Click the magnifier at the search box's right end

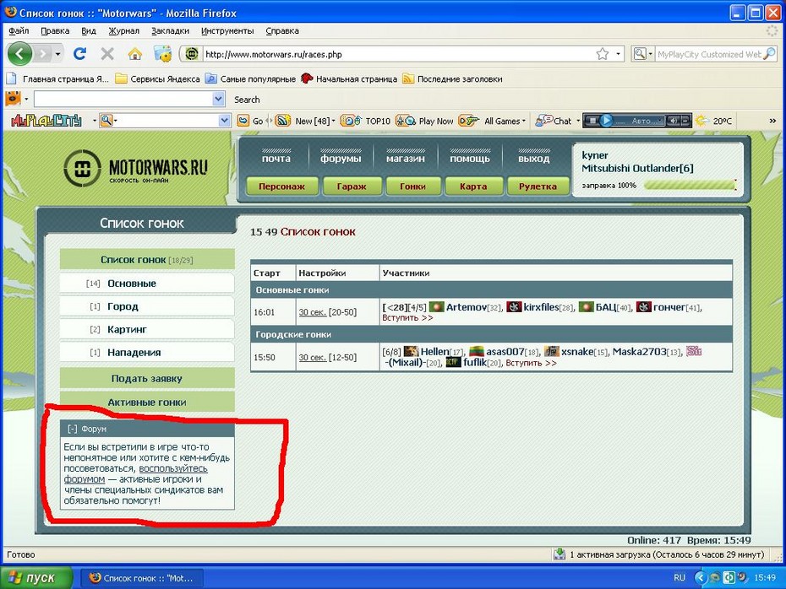[769, 54]
